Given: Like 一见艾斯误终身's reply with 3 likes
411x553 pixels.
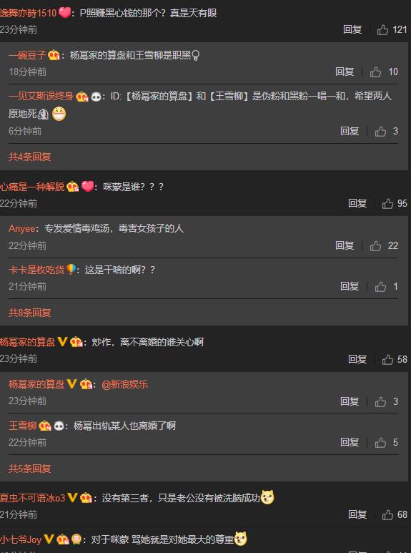Looking at the screenshot, I should coord(380,132).
